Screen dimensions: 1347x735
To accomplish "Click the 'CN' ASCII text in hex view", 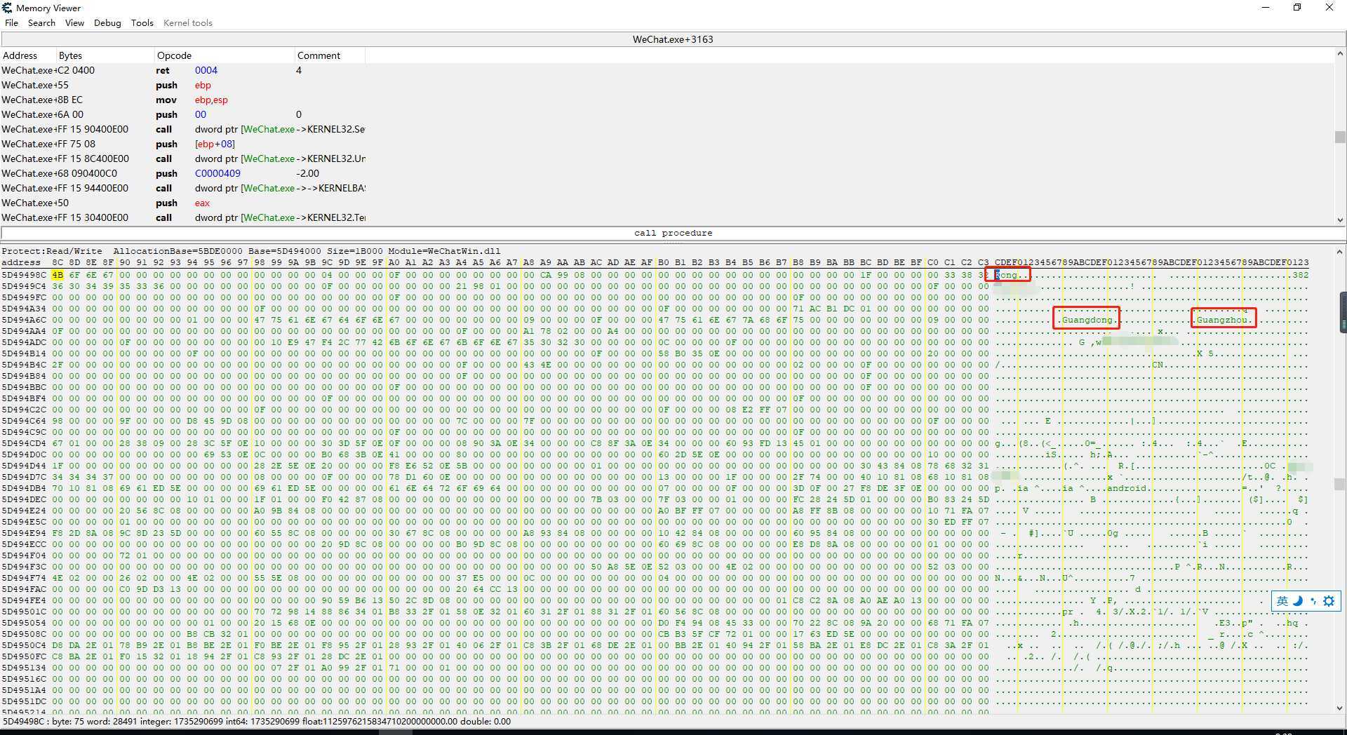I will 1158,365.
